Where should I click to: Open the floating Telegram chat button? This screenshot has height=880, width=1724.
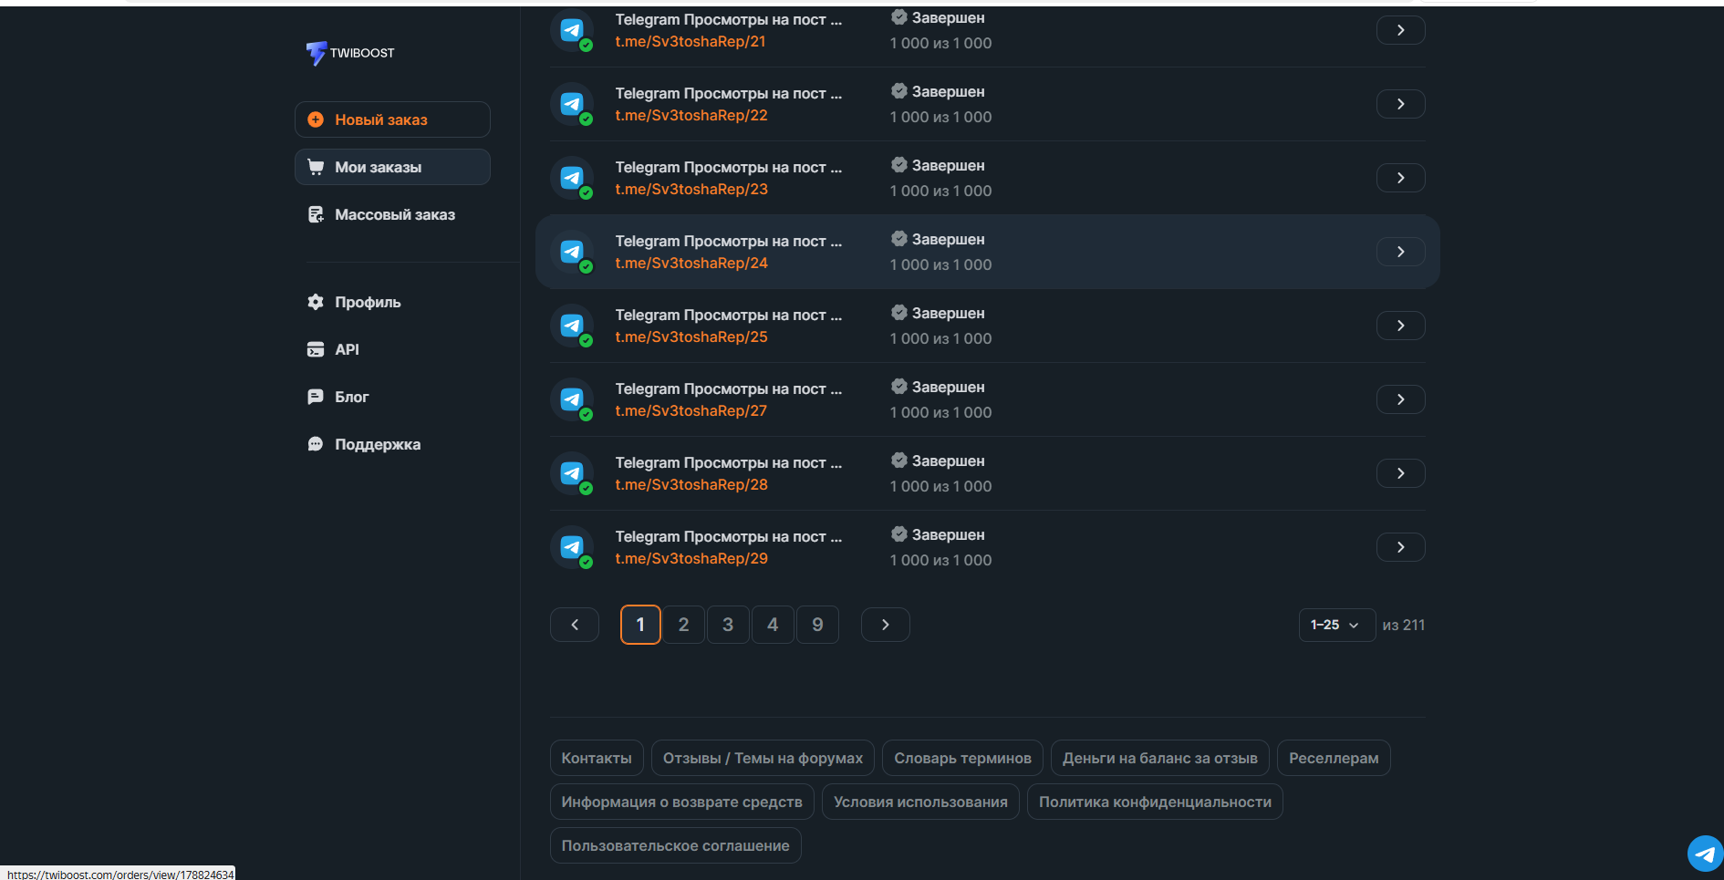point(1704,854)
